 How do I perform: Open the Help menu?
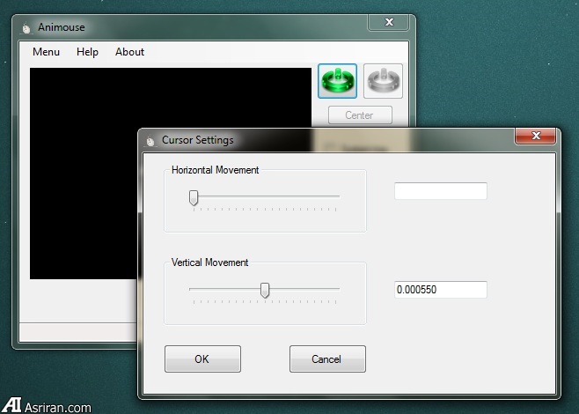click(87, 52)
